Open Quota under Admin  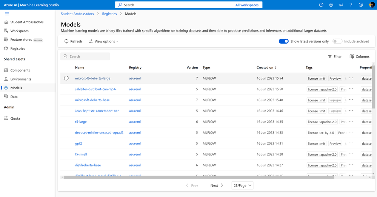coord(15,118)
